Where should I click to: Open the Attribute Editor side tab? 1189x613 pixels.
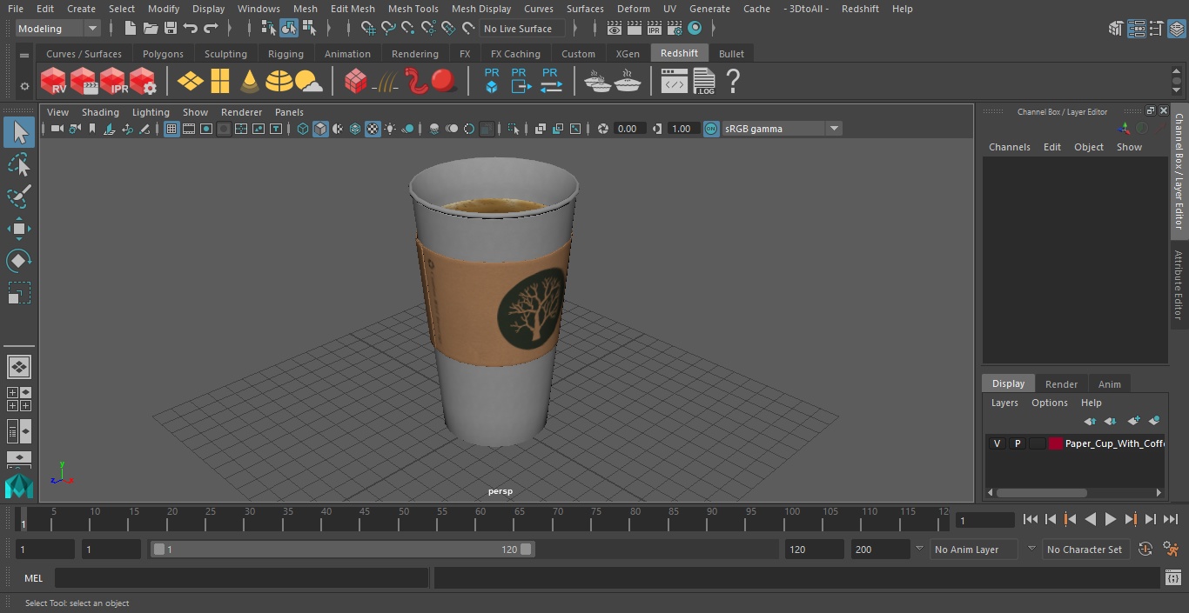(1179, 285)
